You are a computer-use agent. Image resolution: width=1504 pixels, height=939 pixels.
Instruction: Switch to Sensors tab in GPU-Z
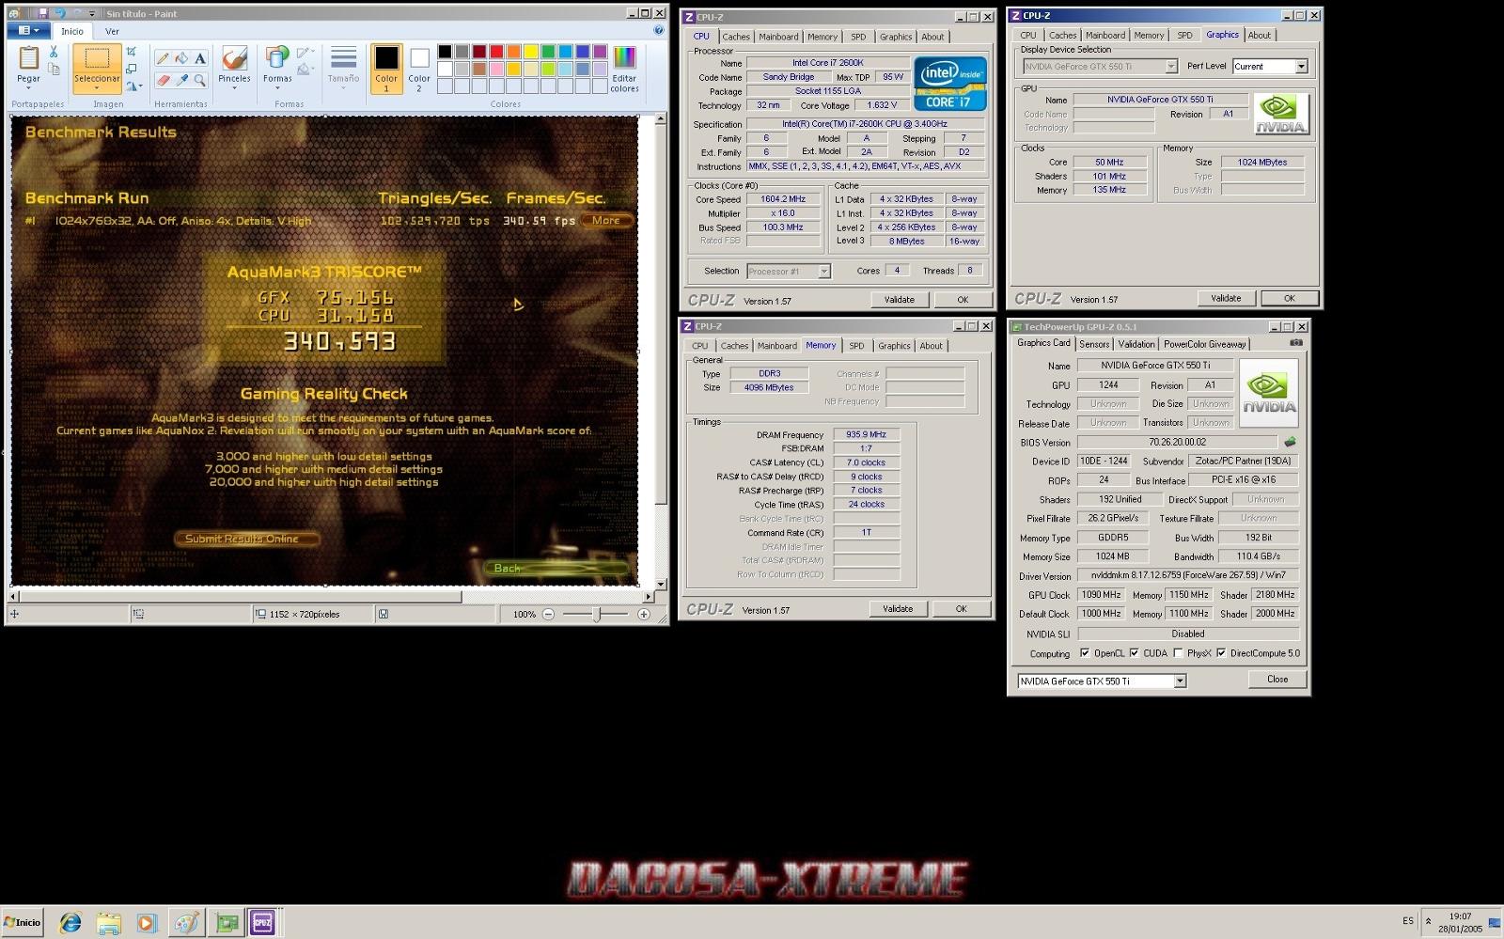coord(1094,344)
